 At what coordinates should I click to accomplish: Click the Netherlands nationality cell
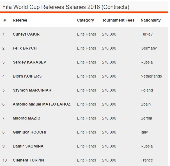(x=151, y=76)
